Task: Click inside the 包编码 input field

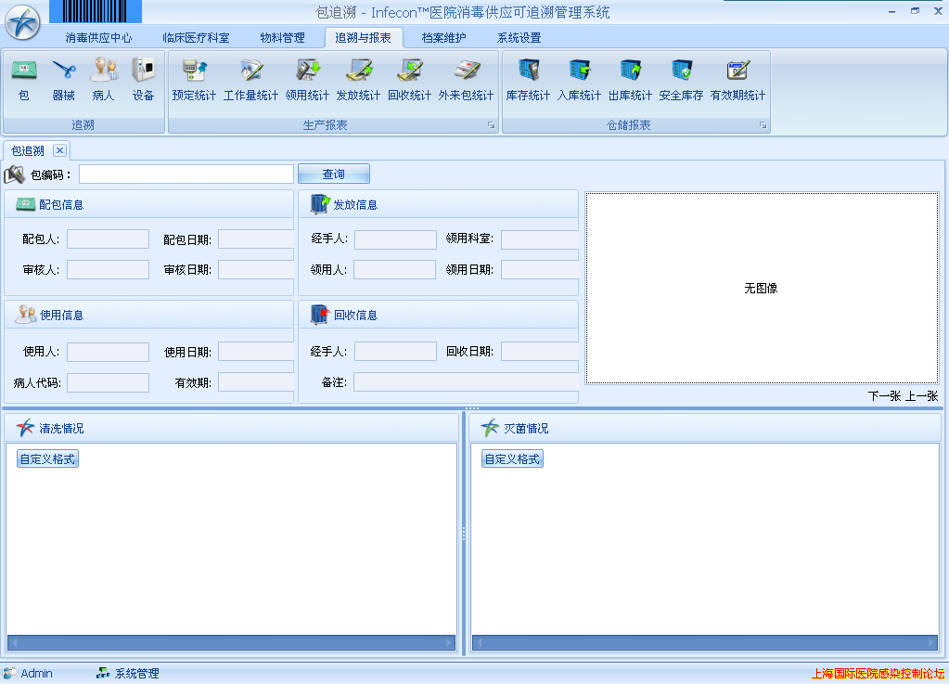Action: [185, 174]
